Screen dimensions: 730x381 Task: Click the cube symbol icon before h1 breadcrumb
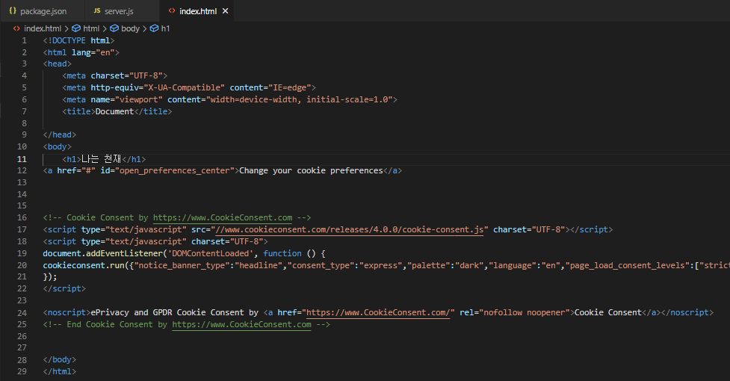click(154, 28)
